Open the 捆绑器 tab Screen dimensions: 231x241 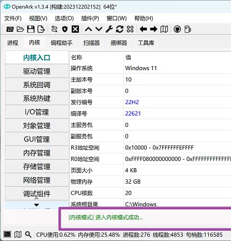(x=119, y=43)
